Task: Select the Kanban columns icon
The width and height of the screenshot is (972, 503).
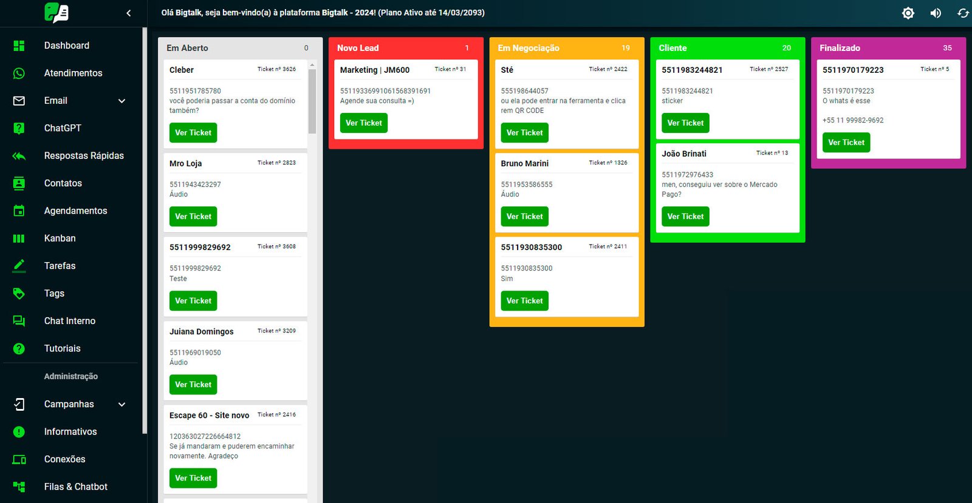Action: 19,238
